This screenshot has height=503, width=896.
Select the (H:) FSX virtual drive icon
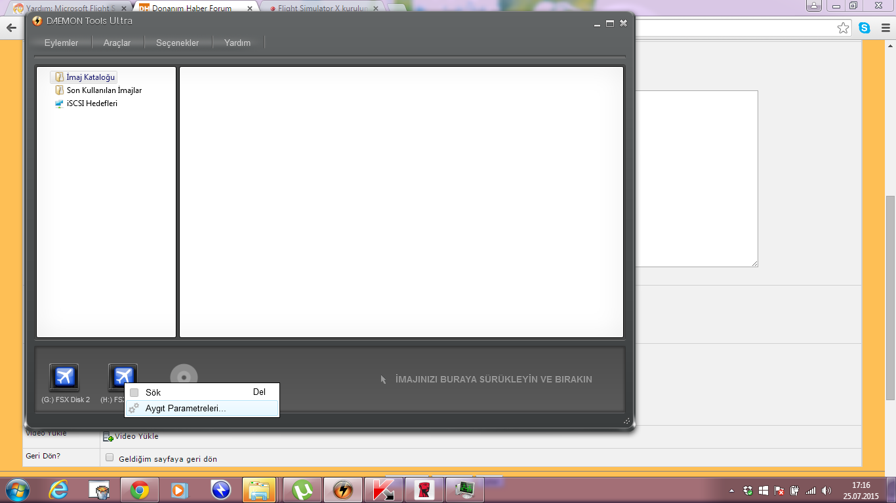click(123, 376)
